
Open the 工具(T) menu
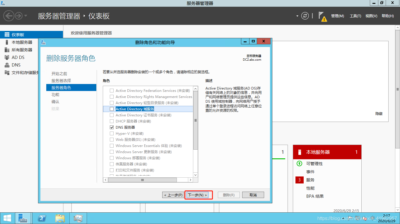click(355, 16)
